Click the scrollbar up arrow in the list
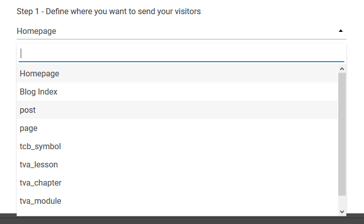The image size is (364, 224). [342, 69]
